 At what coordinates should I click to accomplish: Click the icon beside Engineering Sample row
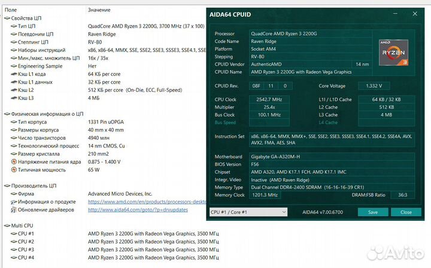(14, 66)
